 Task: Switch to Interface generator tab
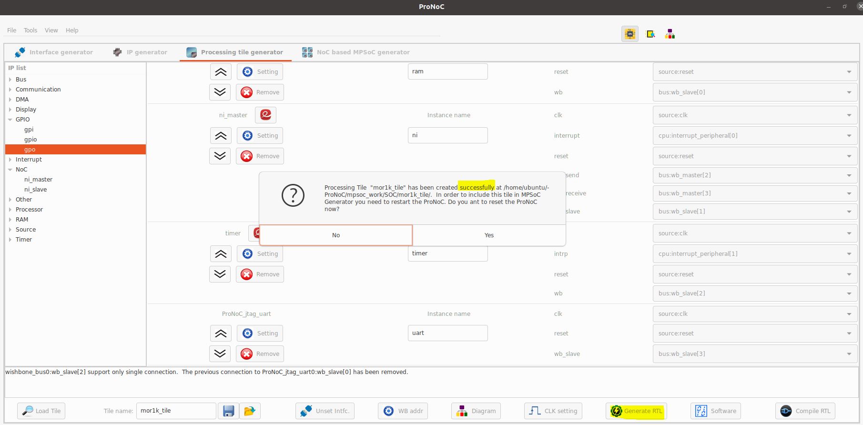click(x=54, y=52)
